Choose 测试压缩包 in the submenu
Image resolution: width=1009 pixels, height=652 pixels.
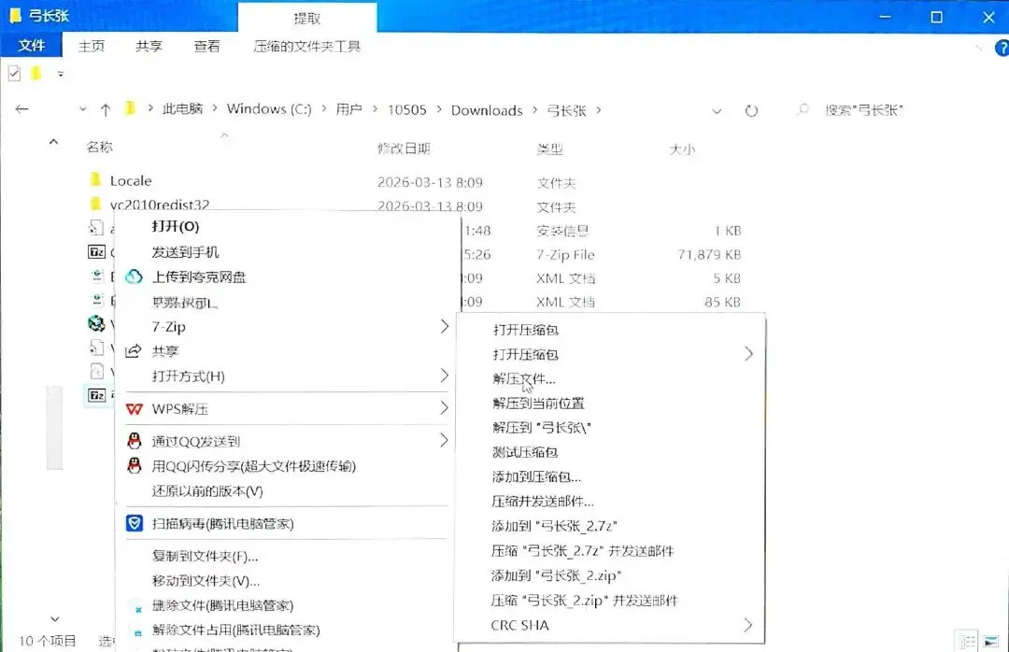coord(525,452)
